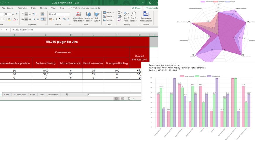The height and width of the screenshot is (145, 255).
Task: Switch to Page Break Preview in status bar
Action: pos(129,99)
